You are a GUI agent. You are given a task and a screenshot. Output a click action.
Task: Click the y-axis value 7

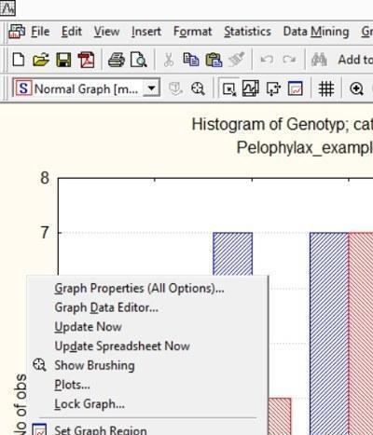pos(45,233)
